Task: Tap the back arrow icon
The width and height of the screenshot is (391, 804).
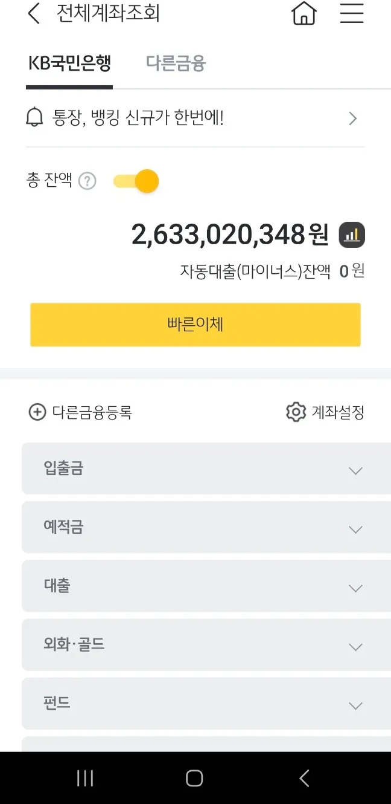Action: (x=34, y=13)
